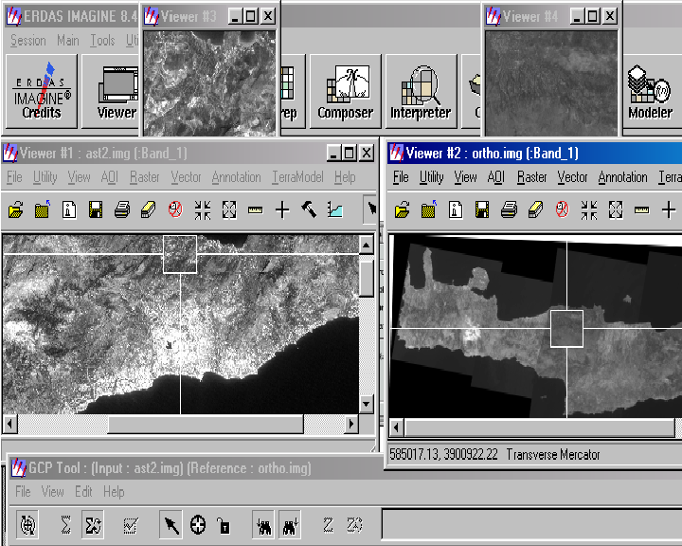Open the Profile tool in Viewer #1
The image size is (682, 546).
[335, 210]
